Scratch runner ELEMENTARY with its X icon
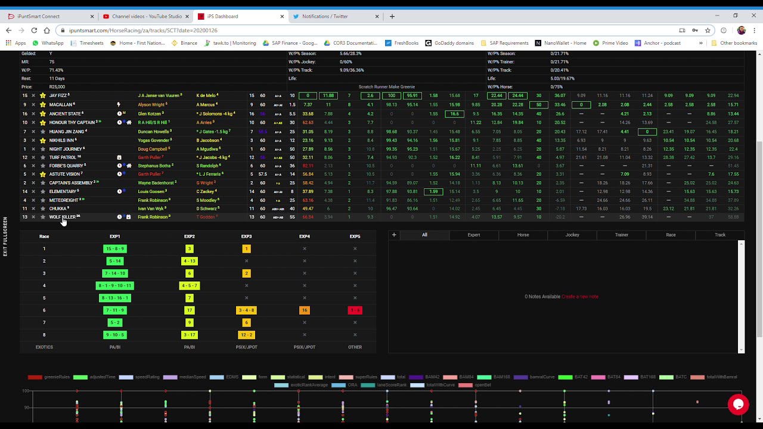This screenshot has width=763, height=429. 33,192
